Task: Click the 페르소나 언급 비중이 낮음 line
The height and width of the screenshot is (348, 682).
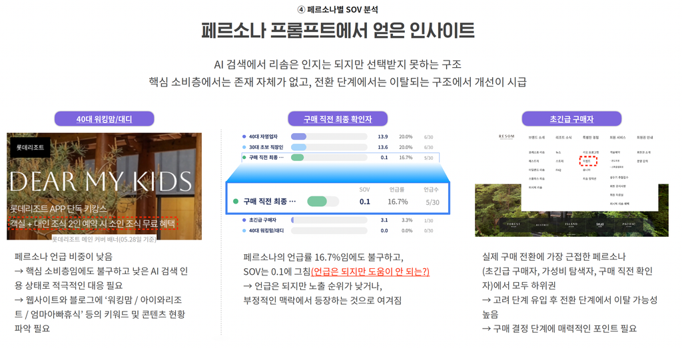Action: [63, 256]
